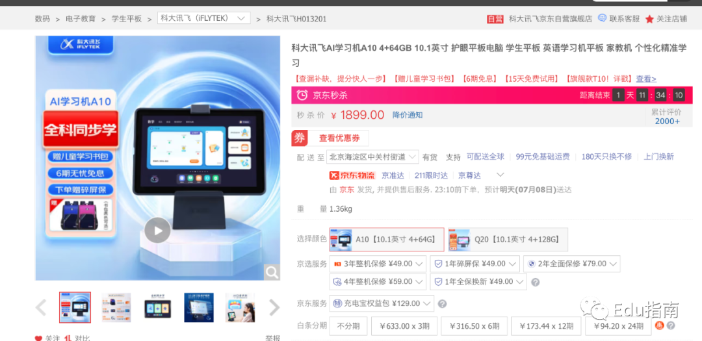Click 99元免基础运费 link
Image resolution: width=702 pixels, height=341 pixels.
pyautogui.click(x=543, y=157)
